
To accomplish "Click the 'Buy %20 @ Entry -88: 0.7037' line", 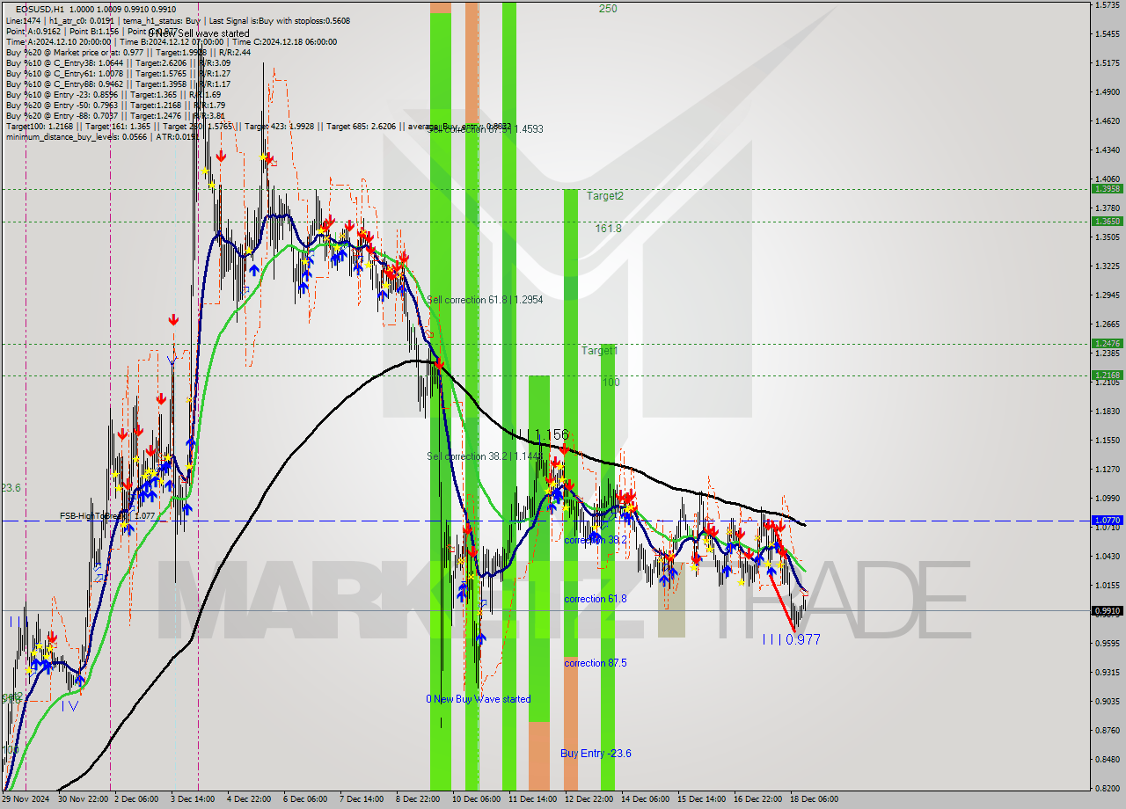I will point(115,115).
